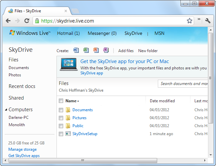216x166 pixels.
Task: Click the 1 minute ago date cell
Action: pos(161,134)
